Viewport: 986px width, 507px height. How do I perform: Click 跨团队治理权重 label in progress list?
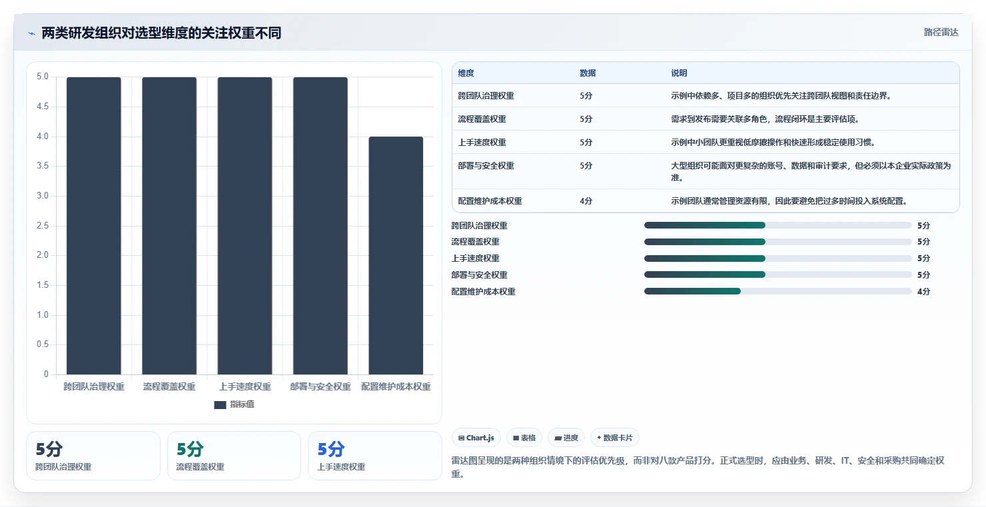click(480, 225)
